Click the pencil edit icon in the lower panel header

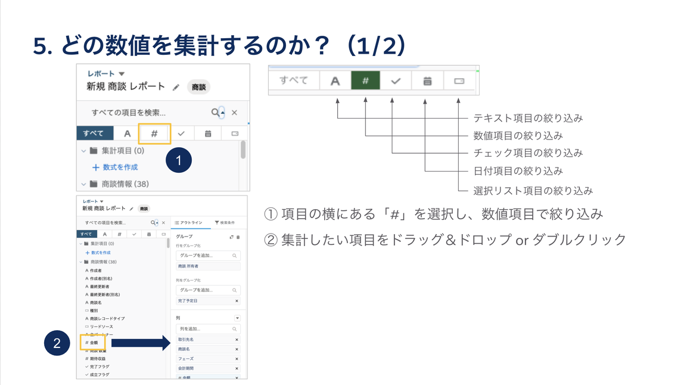[x=131, y=209]
